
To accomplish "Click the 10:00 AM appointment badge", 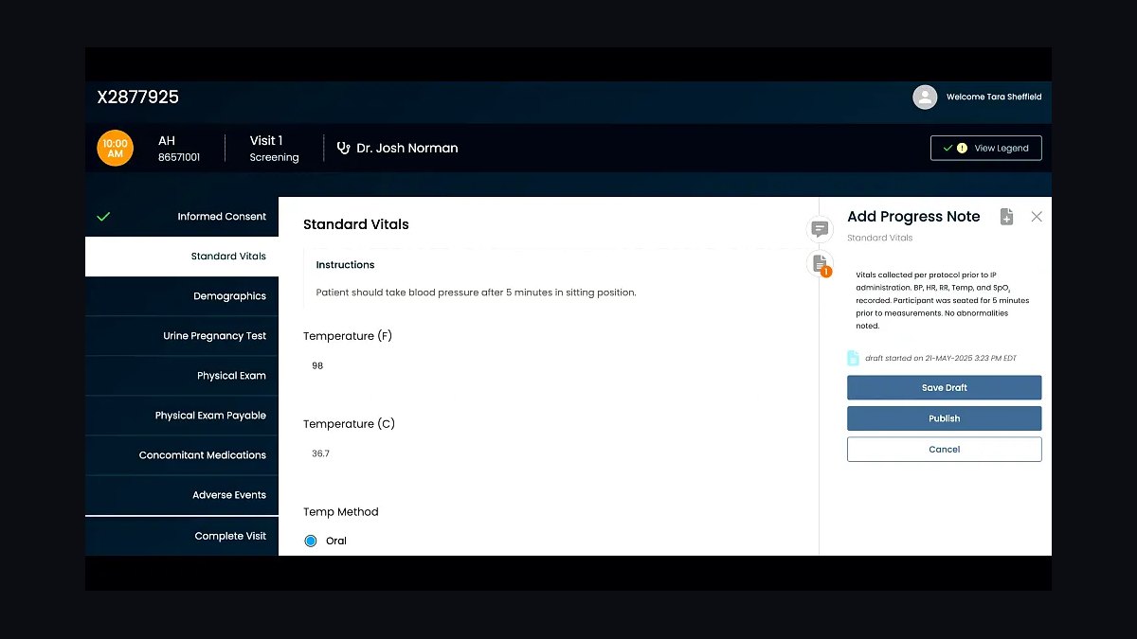I will tap(115, 149).
